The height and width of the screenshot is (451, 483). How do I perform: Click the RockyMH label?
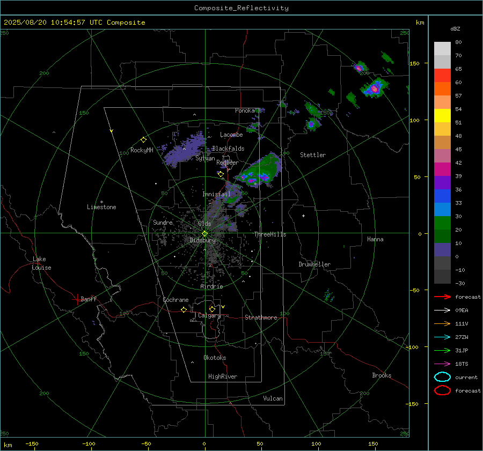142,150
